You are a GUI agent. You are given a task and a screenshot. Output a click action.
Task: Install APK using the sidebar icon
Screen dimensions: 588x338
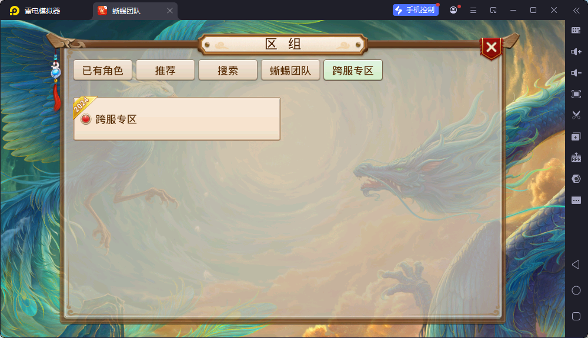576,158
